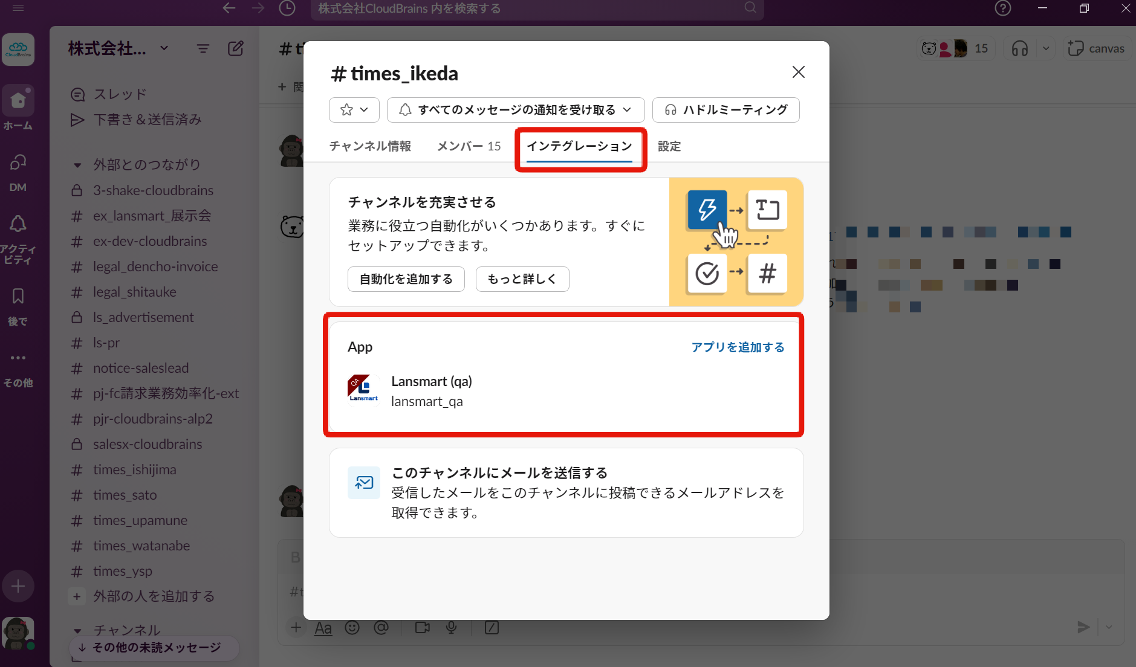Click the mention @ icon in composer
The width and height of the screenshot is (1136, 667).
point(381,628)
